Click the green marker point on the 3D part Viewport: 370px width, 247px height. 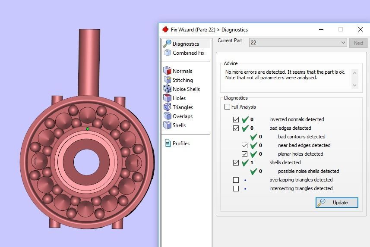click(88, 129)
